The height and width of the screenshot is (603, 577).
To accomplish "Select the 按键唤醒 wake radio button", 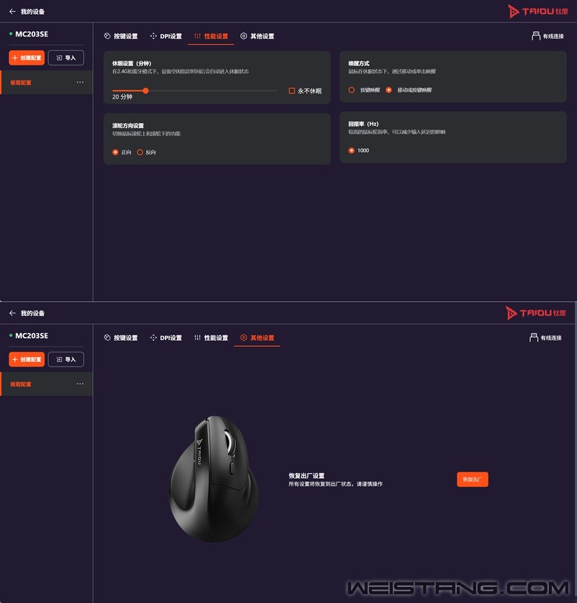I will coord(351,90).
